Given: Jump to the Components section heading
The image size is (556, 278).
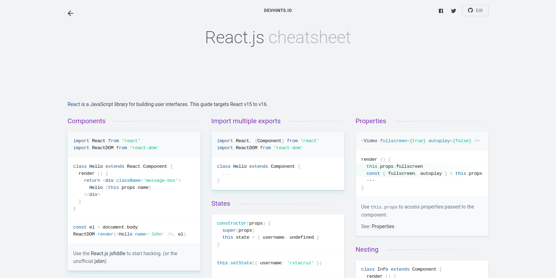Looking at the screenshot, I should pos(86,121).
